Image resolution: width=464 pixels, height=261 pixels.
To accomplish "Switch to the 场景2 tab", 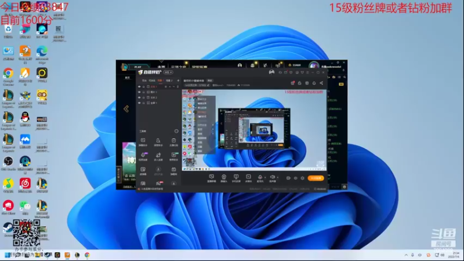I will pyautogui.click(x=169, y=81).
